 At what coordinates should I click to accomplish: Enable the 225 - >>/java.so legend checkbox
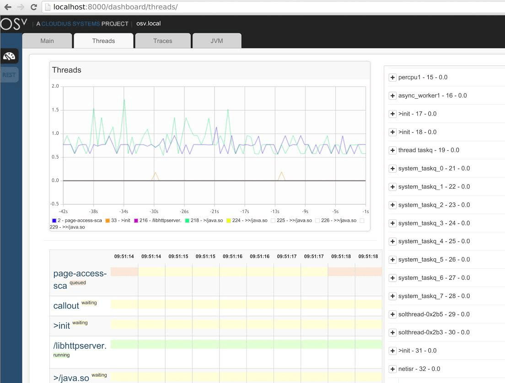pos(273,221)
